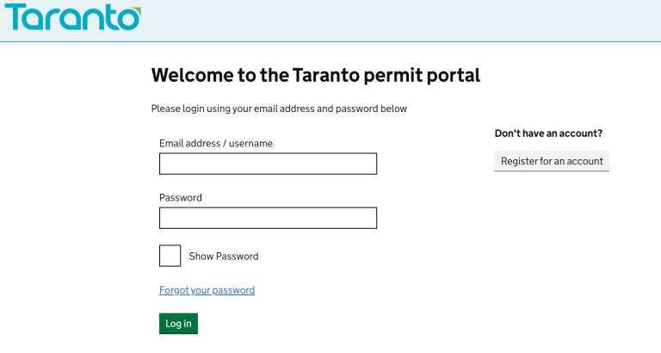This screenshot has height=353, width=661.
Task: Click the 'Show Password' label text
Action: [x=224, y=257]
